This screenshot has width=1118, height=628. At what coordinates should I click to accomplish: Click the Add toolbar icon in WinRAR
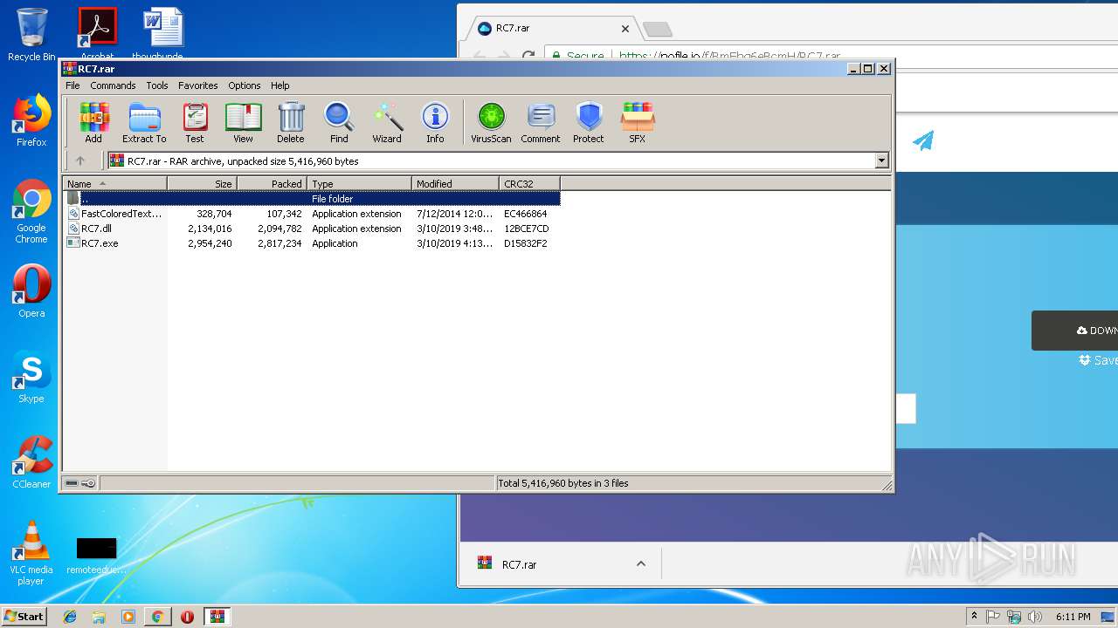click(93, 122)
